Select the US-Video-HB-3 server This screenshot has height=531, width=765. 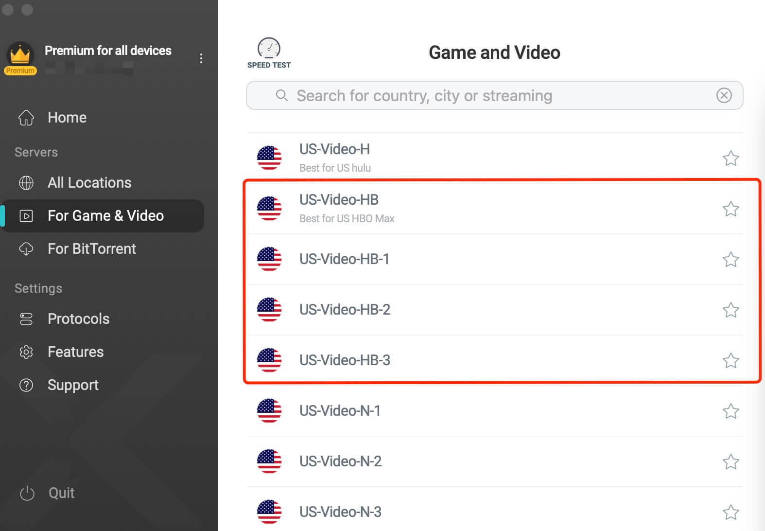pos(495,360)
